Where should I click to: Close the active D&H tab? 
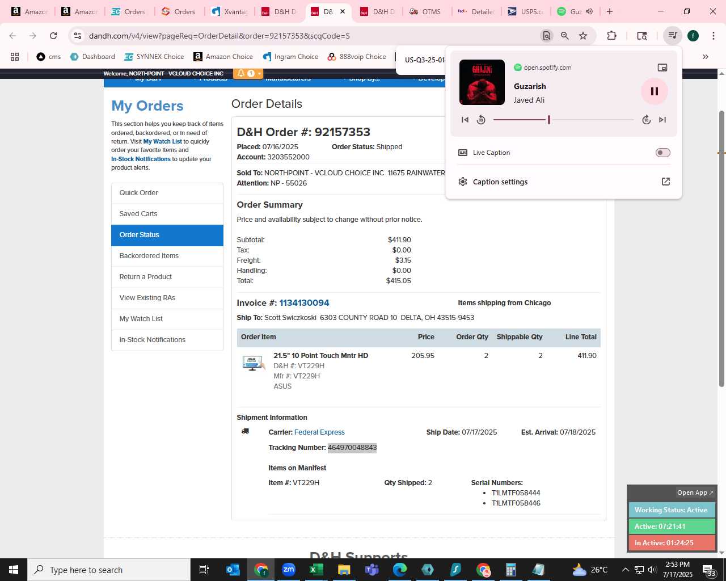coord(343,11)
